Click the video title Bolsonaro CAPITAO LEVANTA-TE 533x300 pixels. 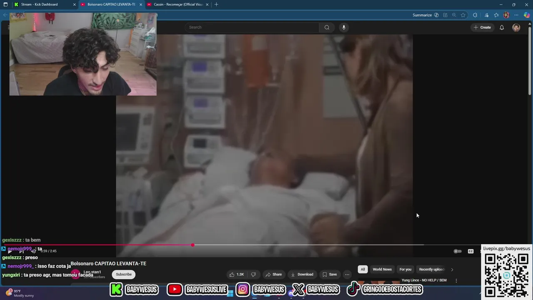point(108,264)
